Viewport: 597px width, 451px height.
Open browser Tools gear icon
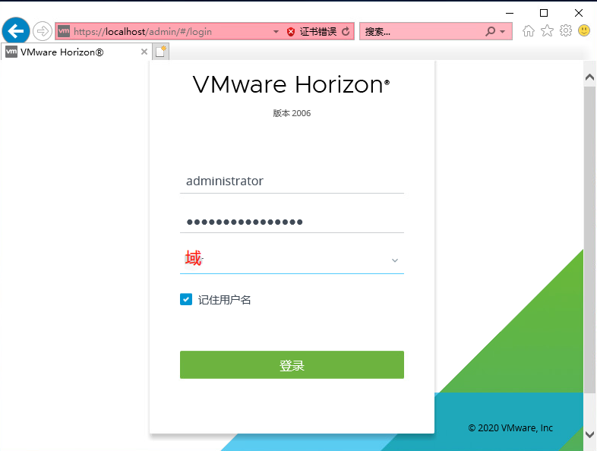coord(566,30)
